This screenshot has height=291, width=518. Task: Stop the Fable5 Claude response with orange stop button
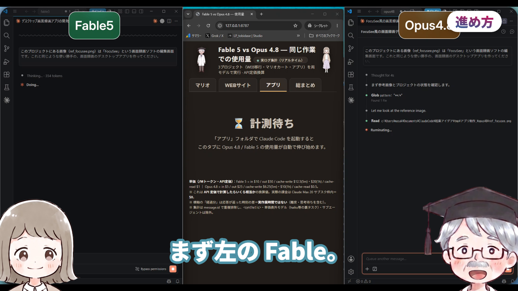(173, 269)
